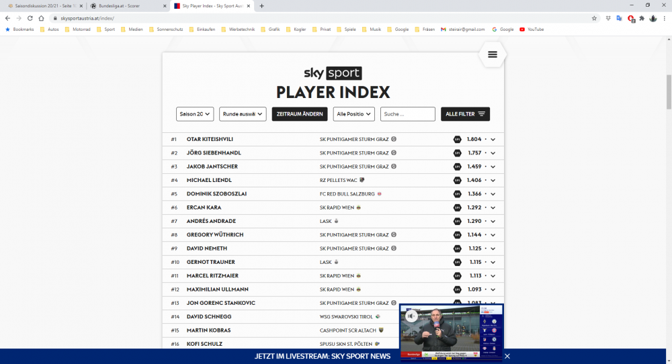
Task: Expand Dominik Szoboszlai row details
Action: click(493, 194)
